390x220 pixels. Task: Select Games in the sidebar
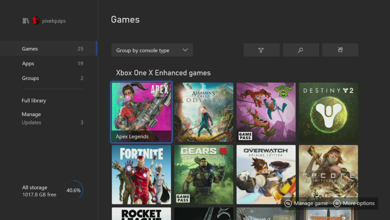[x=30, y=48]
